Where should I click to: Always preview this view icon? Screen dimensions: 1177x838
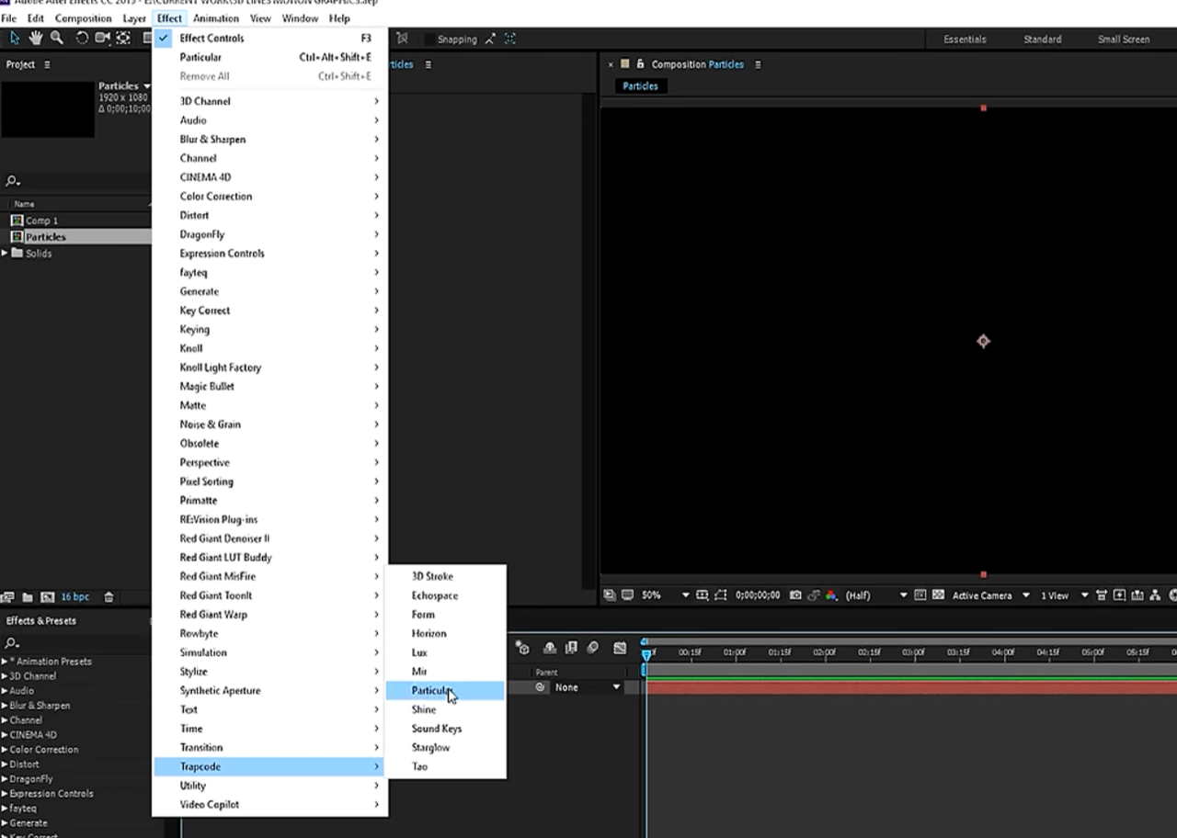coord(609,595)
